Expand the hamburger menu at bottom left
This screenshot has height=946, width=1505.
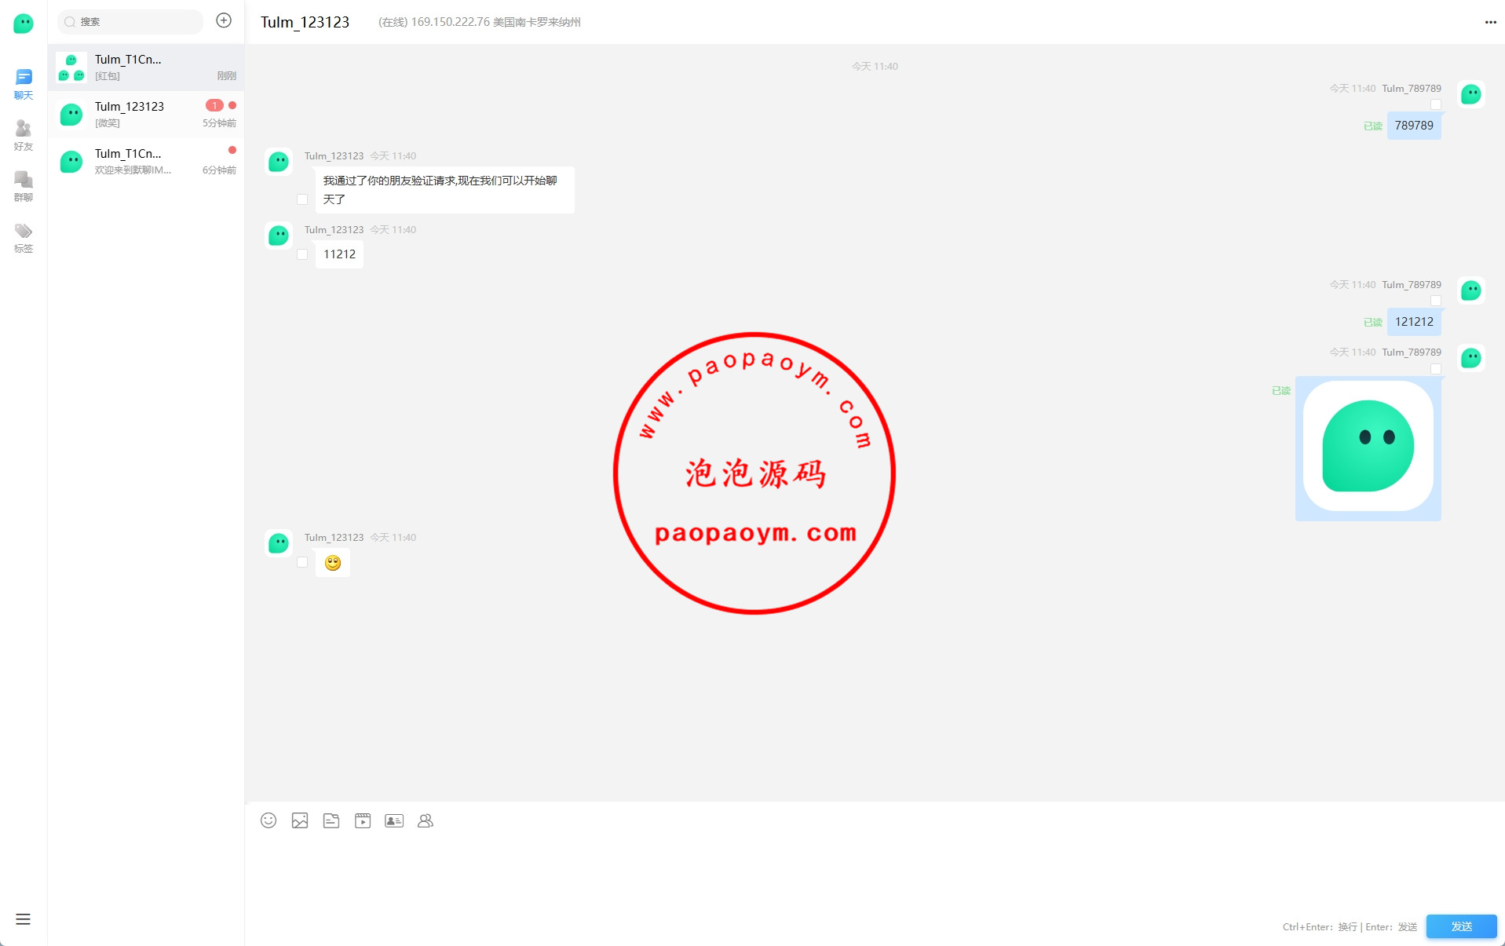pyautogui.click(x=23, y=919)
